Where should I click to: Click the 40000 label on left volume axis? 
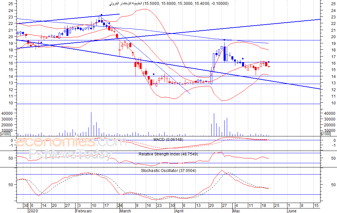pos(7,113)
